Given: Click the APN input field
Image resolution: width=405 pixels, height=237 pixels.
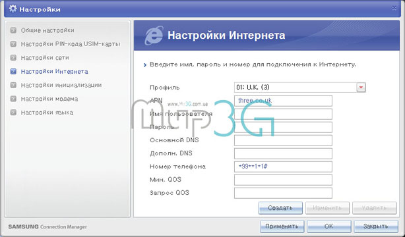Looking at the screenshot, I should tap(283, 101).
